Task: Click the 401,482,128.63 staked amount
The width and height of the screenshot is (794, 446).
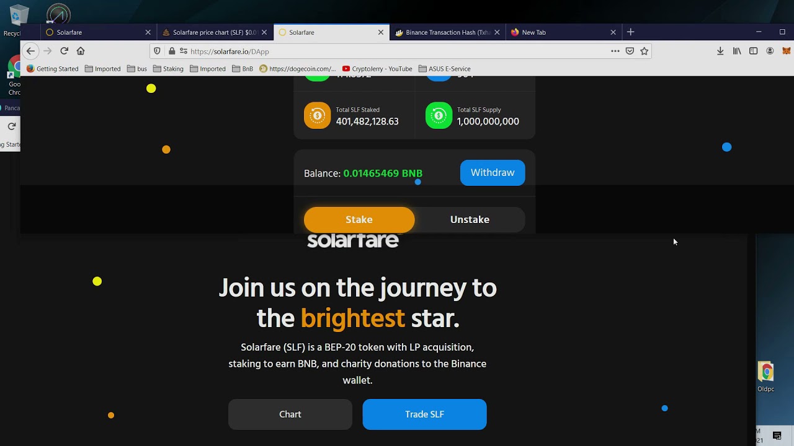Action: point(367,121)
